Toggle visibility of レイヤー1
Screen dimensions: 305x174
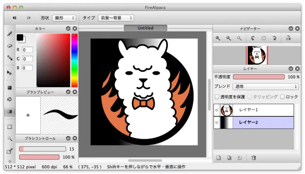pos(217,110)
